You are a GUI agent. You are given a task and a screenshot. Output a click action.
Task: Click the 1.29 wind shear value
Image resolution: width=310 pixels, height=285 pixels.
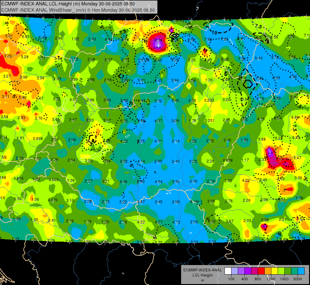coord(105,222)
